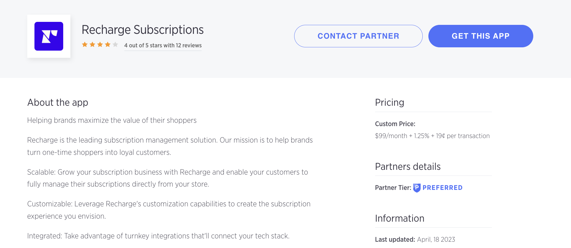This screenshot has height=248, width=571.
Task: Click the Partners details heading
Action: click(408, 167)
